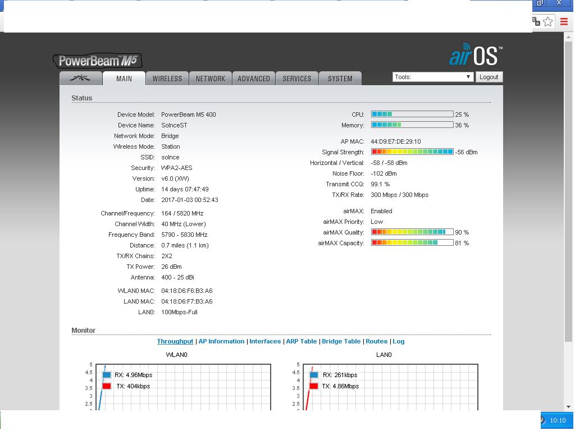The height and width of the screenshot is (431, 575).
Task: View the Interfaces monitor
Action: [265, 341]
